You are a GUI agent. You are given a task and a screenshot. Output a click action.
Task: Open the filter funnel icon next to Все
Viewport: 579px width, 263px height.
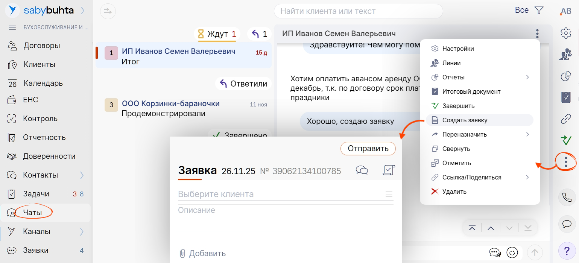[539, 11]
